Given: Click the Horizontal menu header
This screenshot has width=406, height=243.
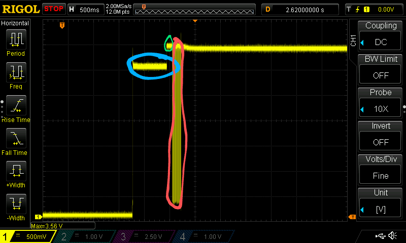Looking at the screenshot, I should tap(15, 23).
